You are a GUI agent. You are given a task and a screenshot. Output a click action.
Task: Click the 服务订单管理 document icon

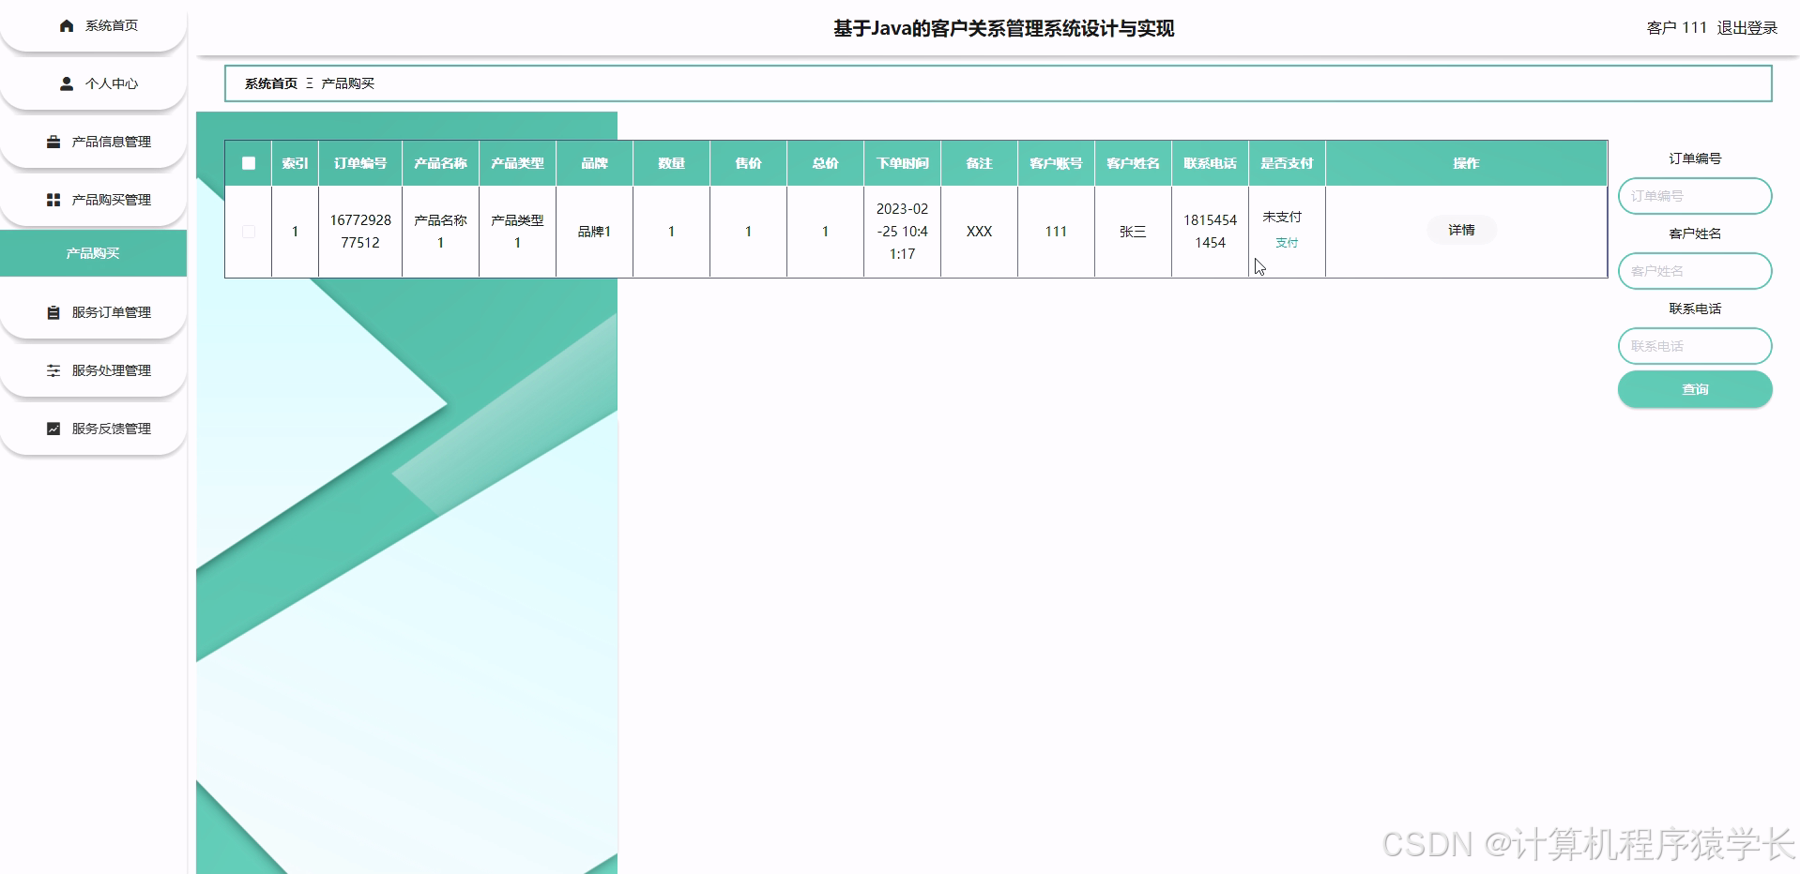(52, 312)
